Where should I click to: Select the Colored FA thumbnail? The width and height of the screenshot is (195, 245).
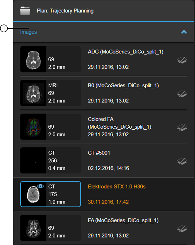coord(33,127)
